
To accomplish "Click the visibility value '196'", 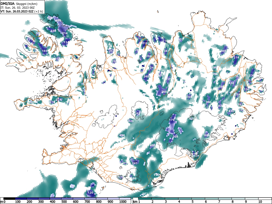I will (247, 89).
